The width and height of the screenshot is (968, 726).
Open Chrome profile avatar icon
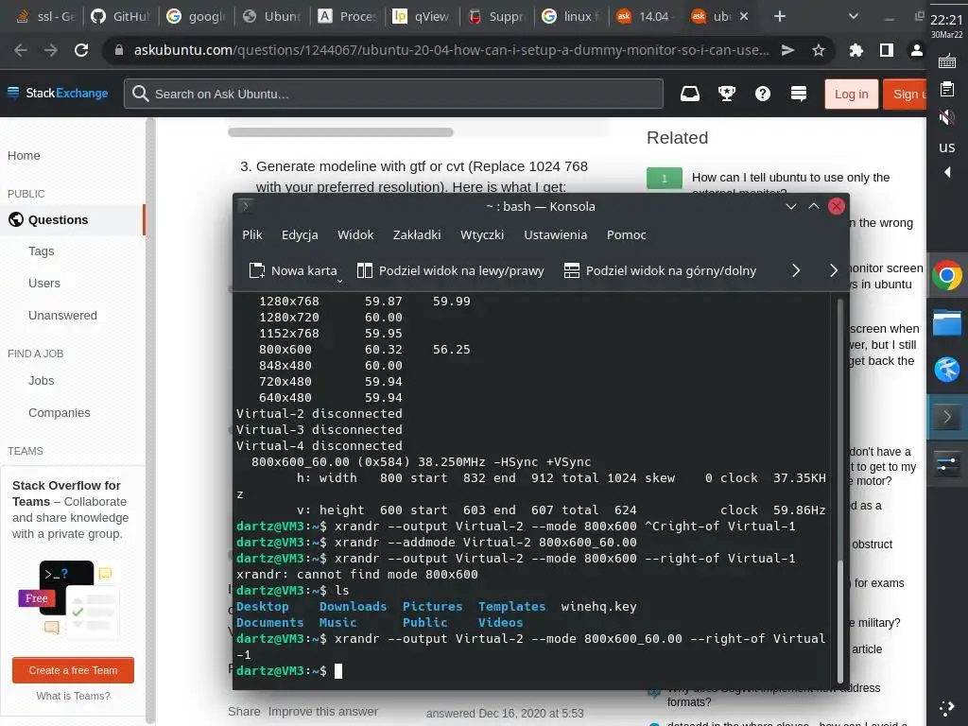[x=917, y=50]
